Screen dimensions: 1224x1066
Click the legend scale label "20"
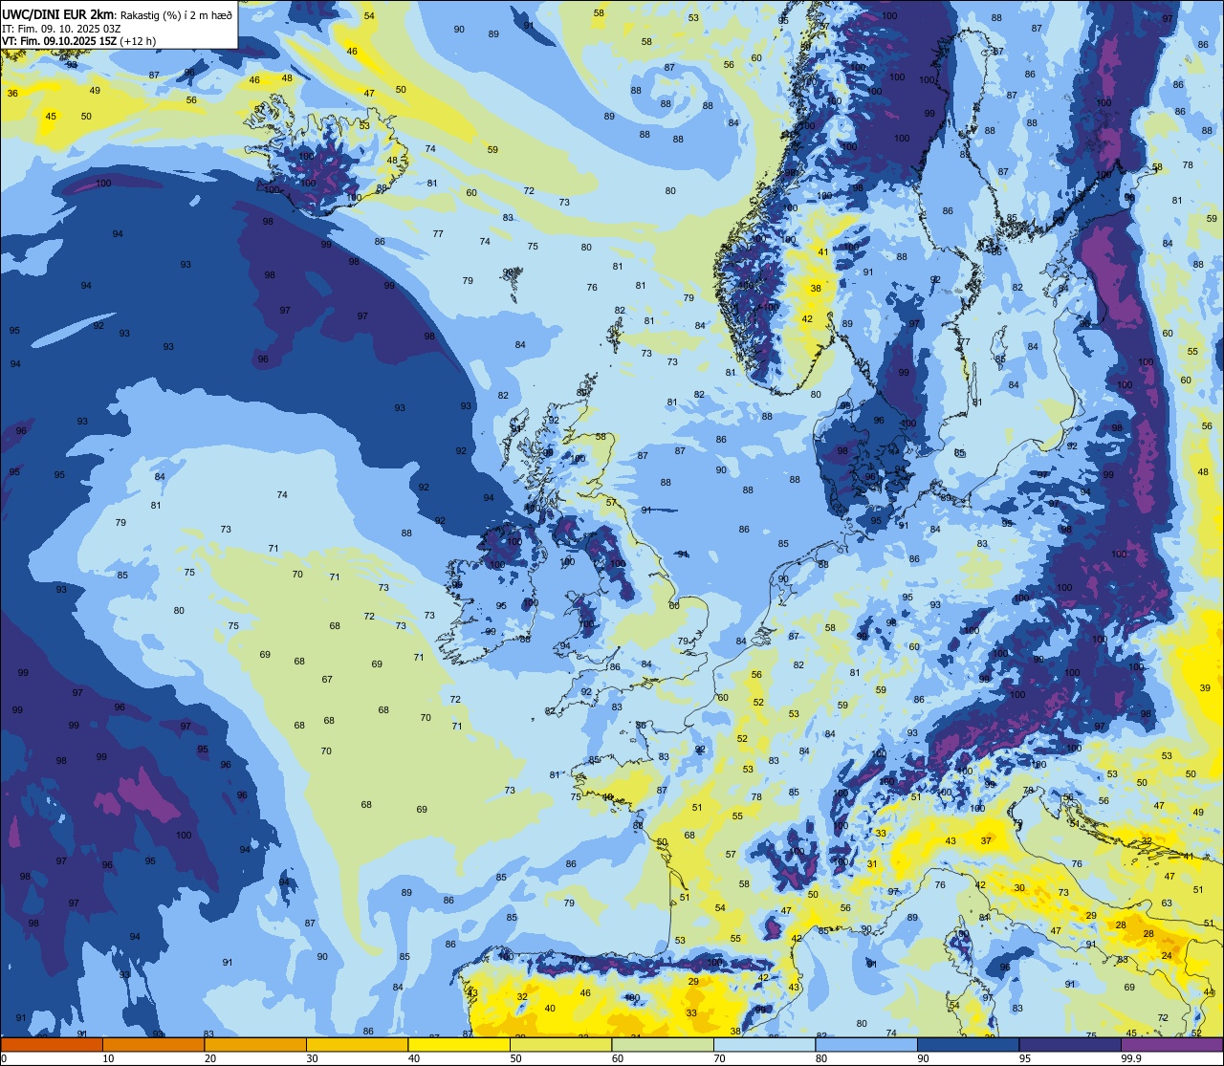point(209,1058)
